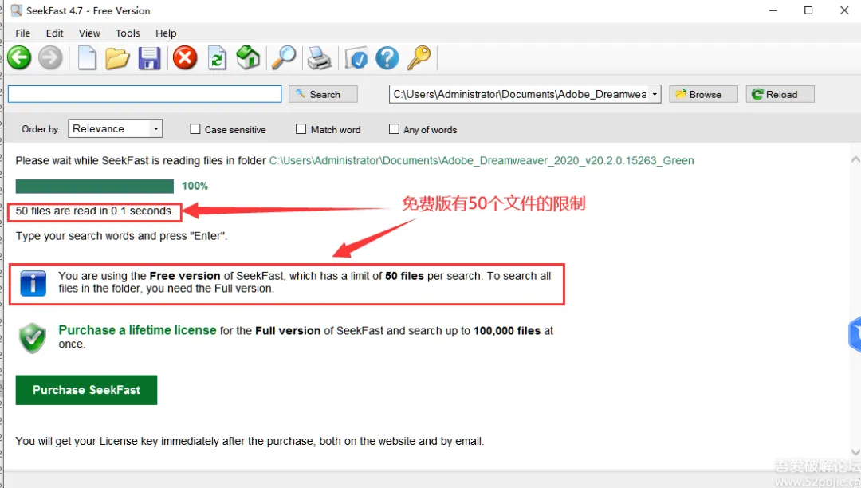The height and width of the screenshot is (488, 861).
Task: Open the View menu
Action: click(89, 33)
